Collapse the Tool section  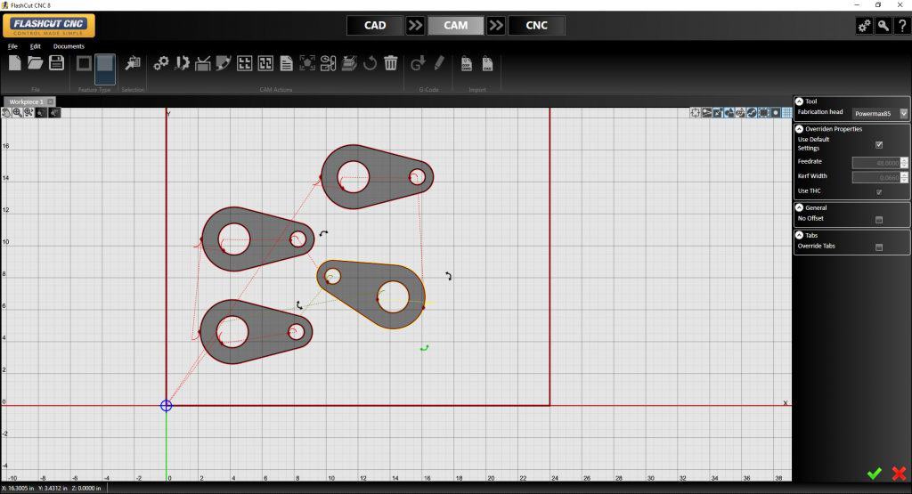click(799, 101)
